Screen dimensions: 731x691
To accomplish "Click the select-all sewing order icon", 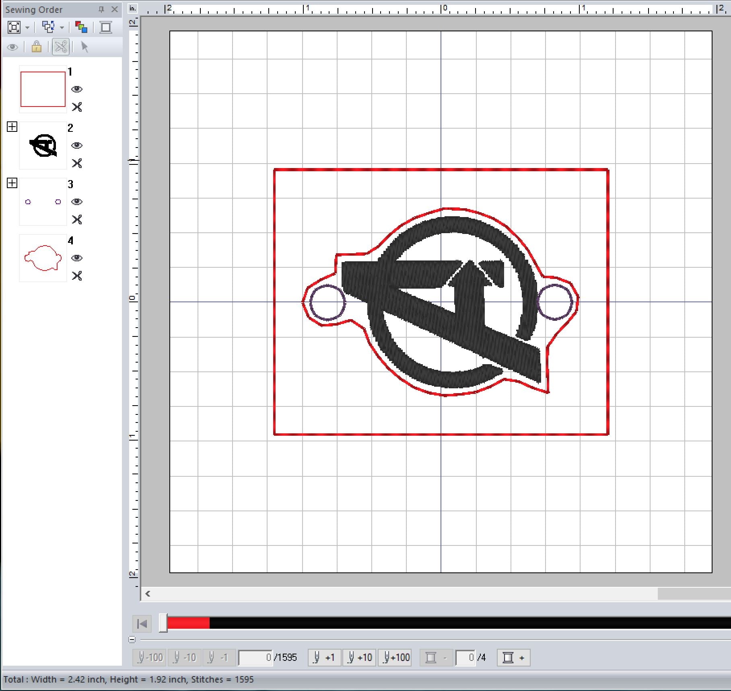I will (14, 27).
